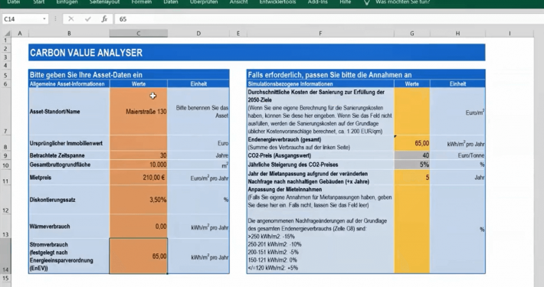Click the lightbulb Tell Me icon
544x287 pixels.
pyautogui.click(x=366, y=2)
